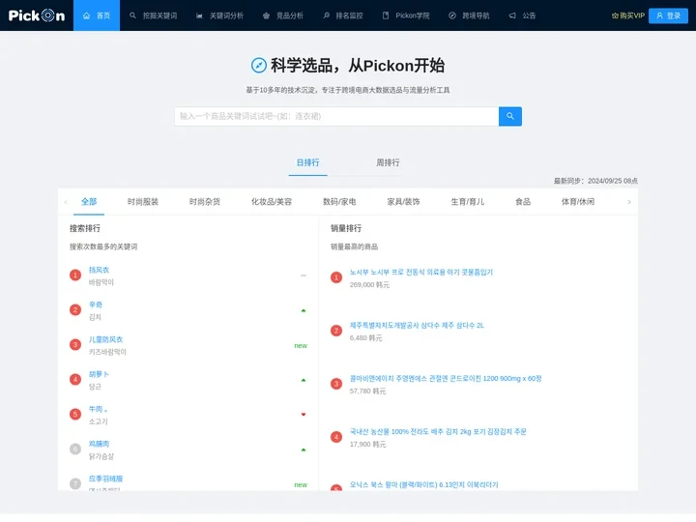Open 挖掘关键词 in the navigation bar
This screenshot has height=522, width=696.
point(153,15)
